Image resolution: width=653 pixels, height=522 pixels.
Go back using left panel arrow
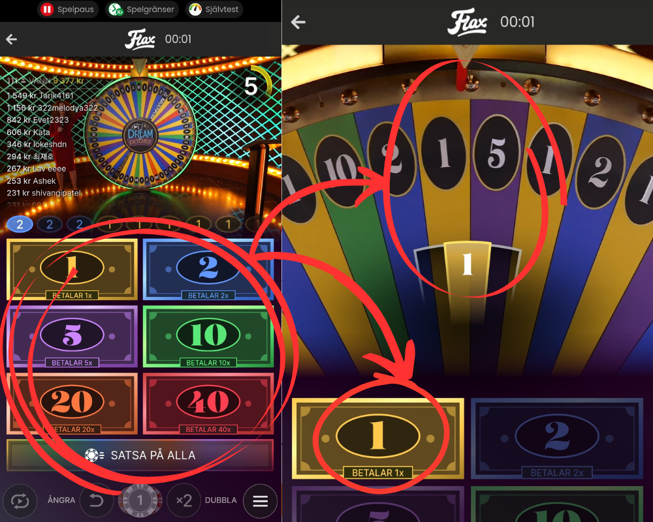coord(12,39)
